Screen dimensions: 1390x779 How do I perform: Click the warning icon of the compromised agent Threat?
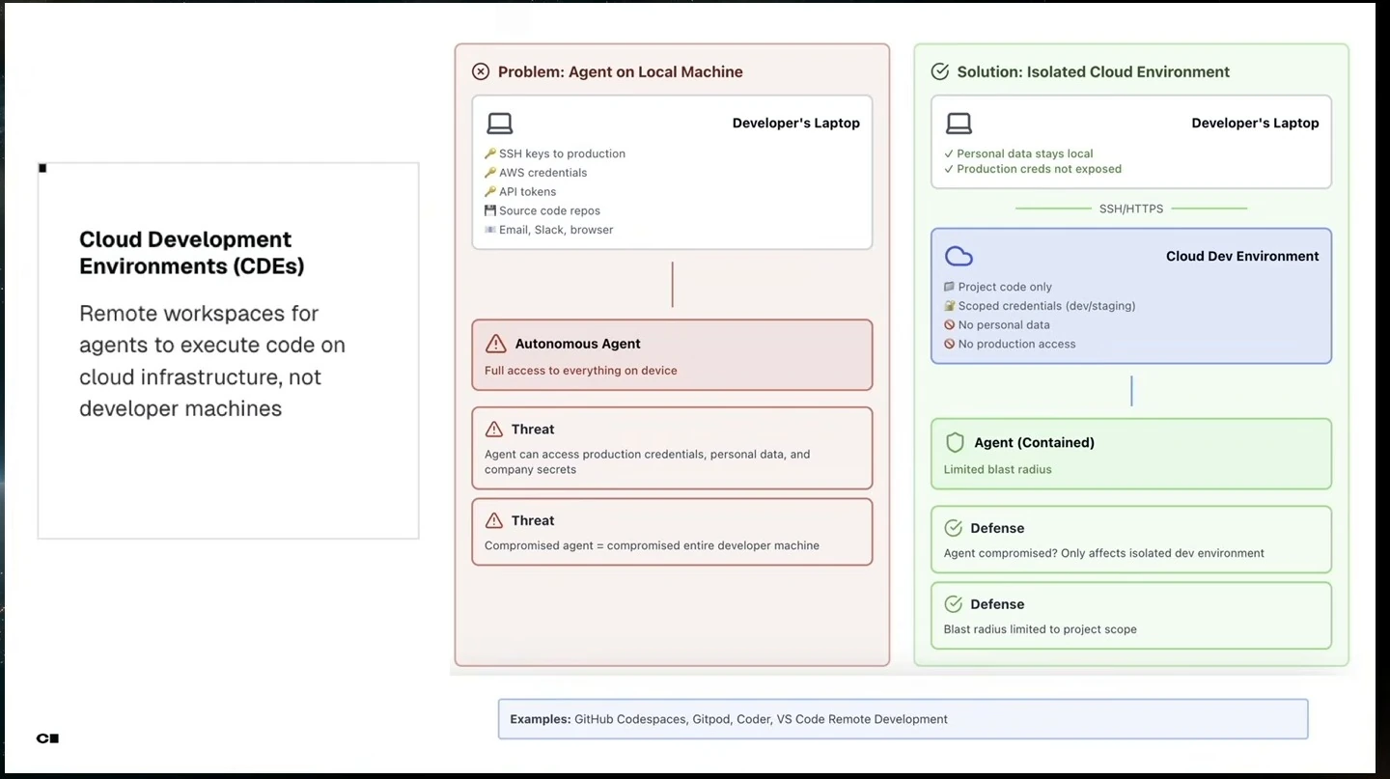tap(494, 521)
